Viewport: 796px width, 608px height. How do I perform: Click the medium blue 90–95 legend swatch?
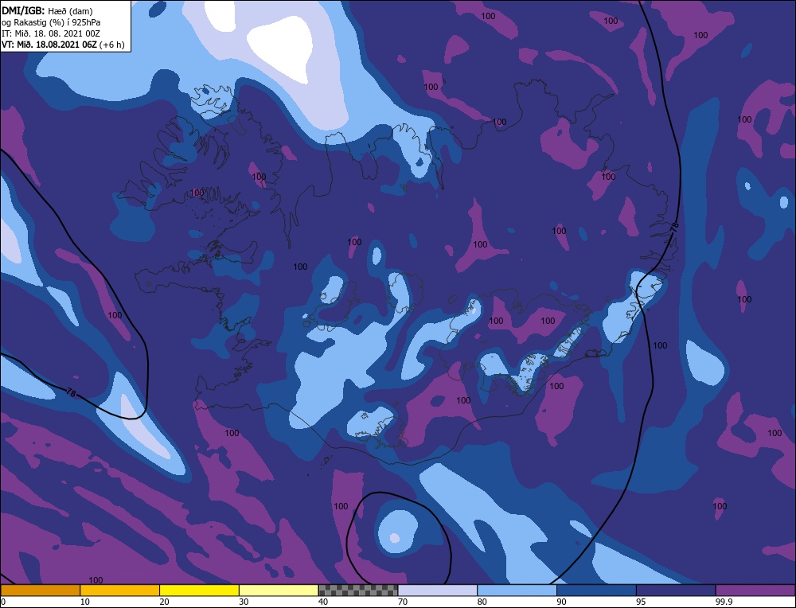click(x=596, y=590)
